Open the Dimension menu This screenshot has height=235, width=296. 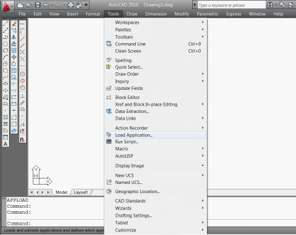pos(156,14)
